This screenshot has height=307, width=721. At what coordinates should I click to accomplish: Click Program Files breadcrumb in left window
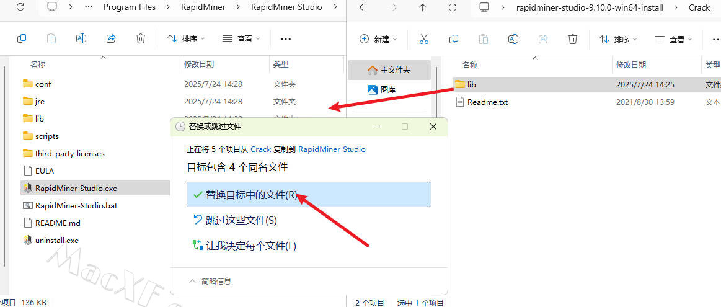130,7
